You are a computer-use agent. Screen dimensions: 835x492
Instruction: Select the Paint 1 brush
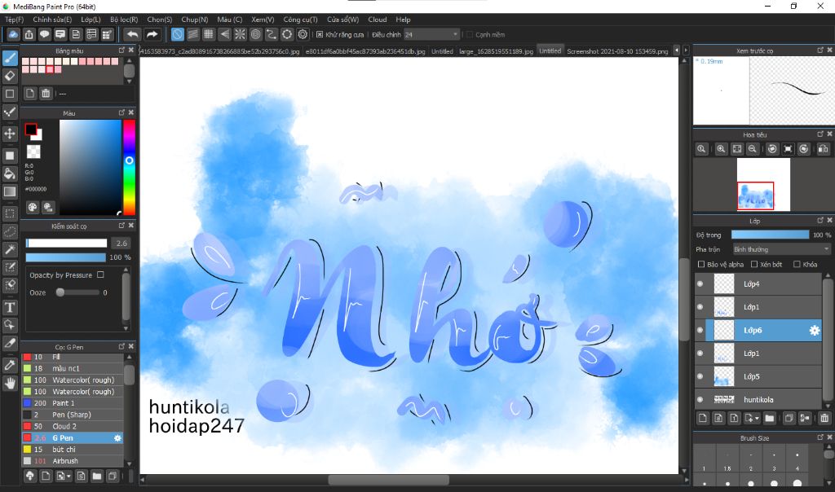point(73,403)
